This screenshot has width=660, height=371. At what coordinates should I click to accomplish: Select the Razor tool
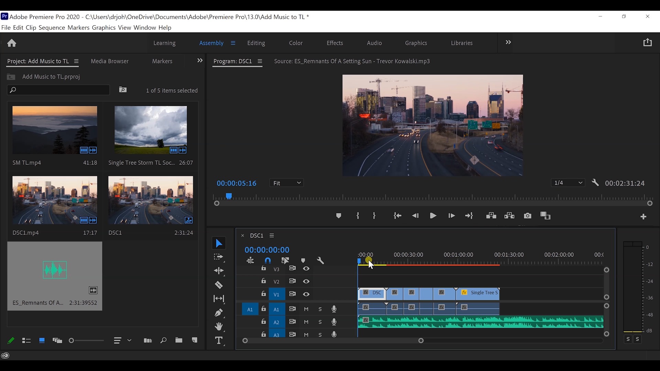219,285
